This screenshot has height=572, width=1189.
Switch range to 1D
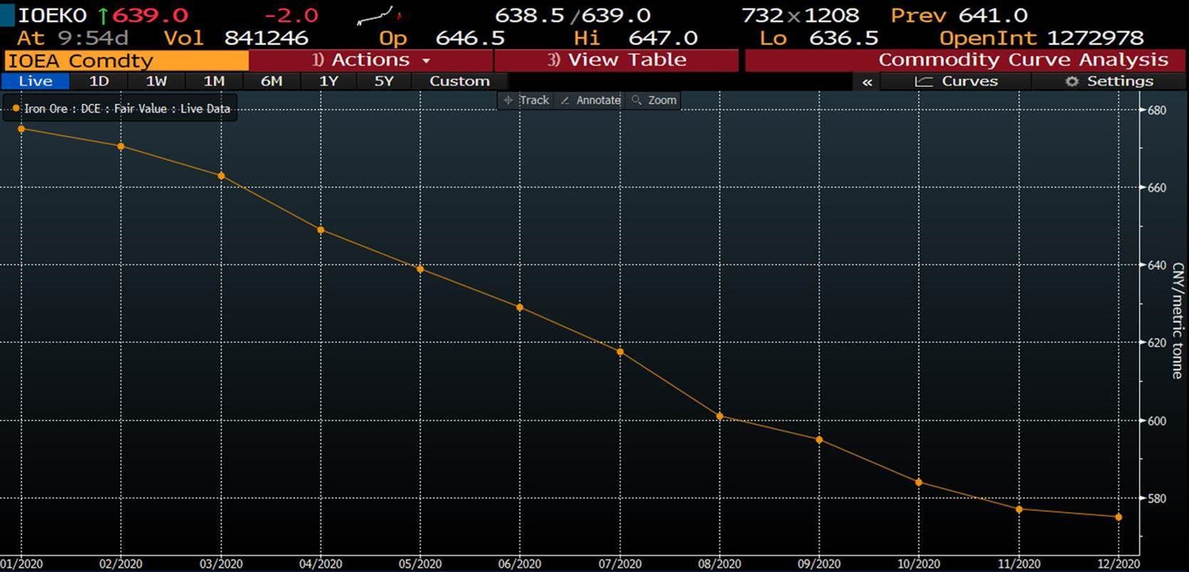pyautogui.click(x=98, y=81)
